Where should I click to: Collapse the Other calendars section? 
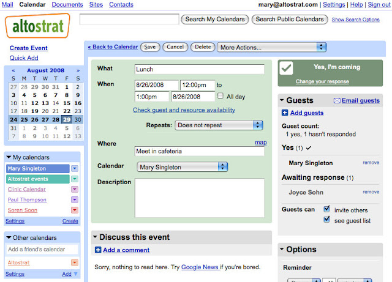click(9, 237)
